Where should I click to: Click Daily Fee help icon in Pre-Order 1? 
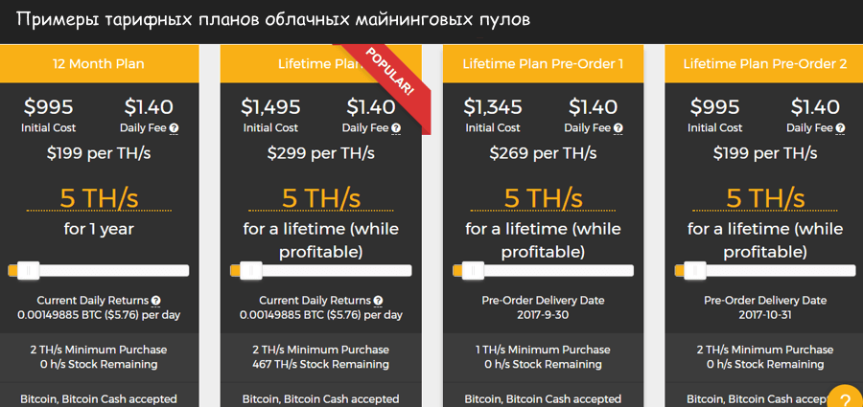coord(618,127)
